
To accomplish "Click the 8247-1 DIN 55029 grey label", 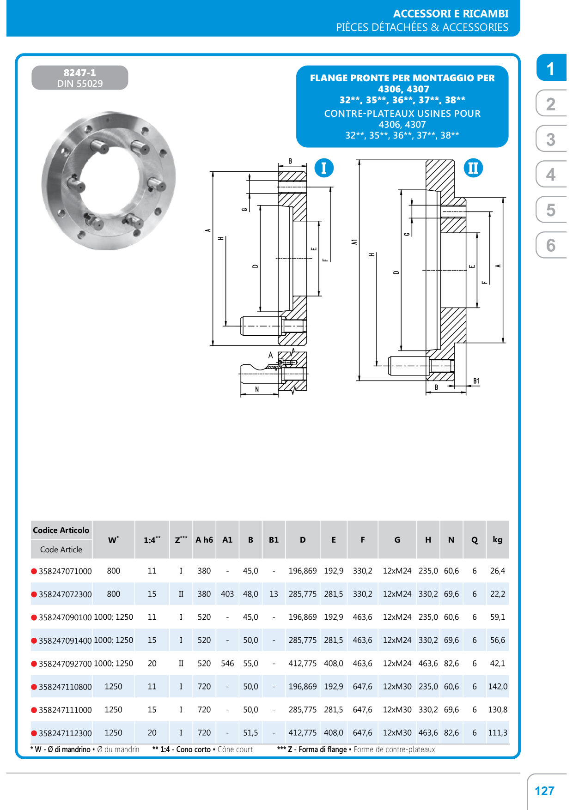I will [x=80, y=78].
